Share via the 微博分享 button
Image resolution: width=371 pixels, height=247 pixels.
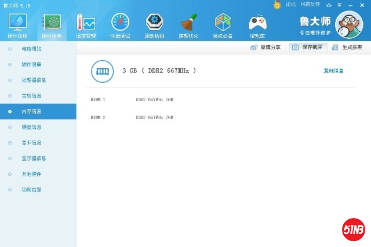265,47
